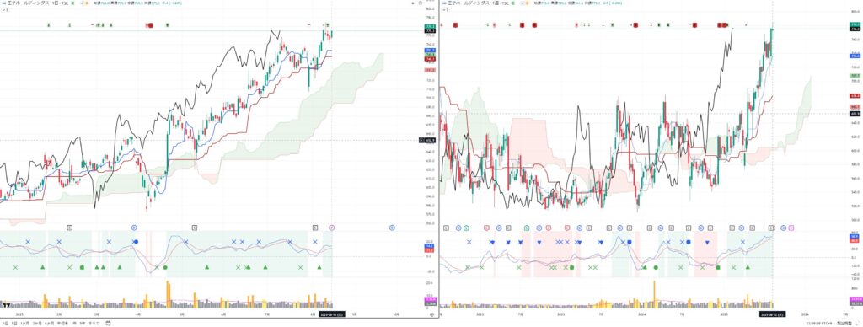Screen dimensions: 863x327
Task: Click the pink event marker at the daily chart's latest bar
Action: click(x=332, y=228)
